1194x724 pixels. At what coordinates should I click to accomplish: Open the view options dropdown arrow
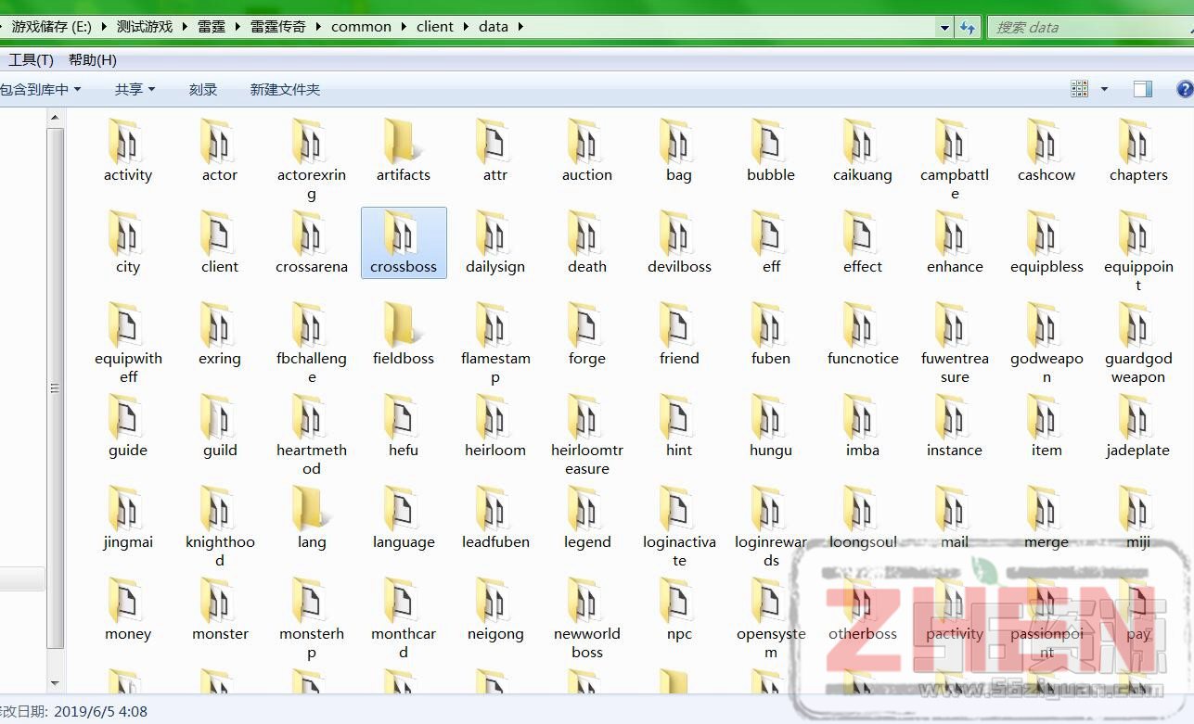(x=1104, y=89)
